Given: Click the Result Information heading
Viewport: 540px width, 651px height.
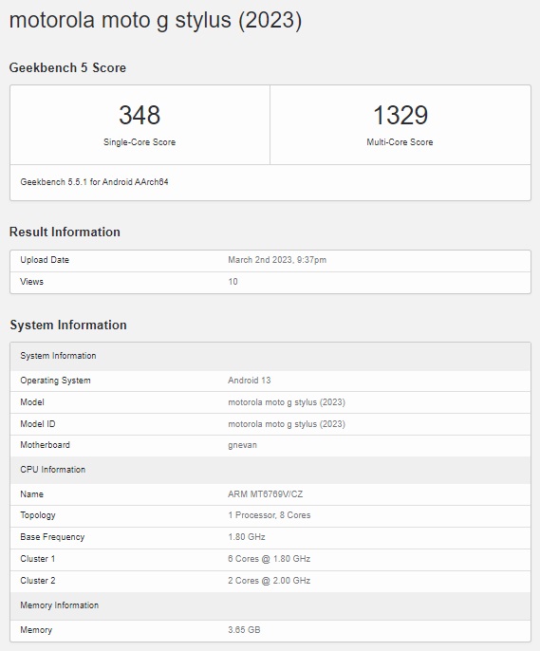Looking at the screenshot, I should click(x=65, y=232).
